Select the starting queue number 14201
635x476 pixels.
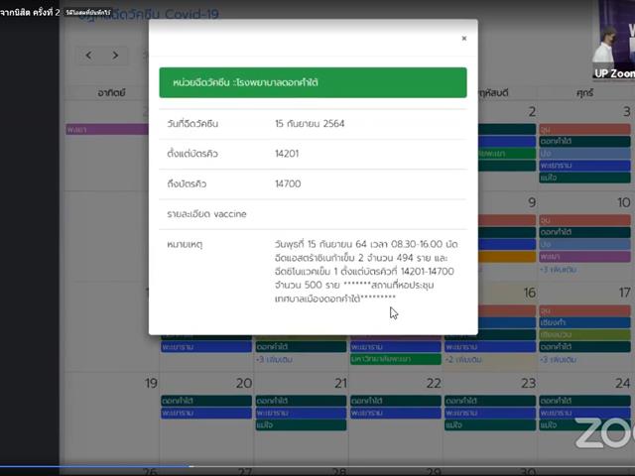tap(287, 154)
